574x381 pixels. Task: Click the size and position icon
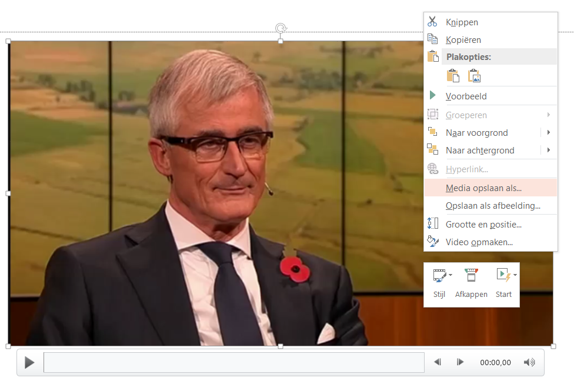[433, 223]
